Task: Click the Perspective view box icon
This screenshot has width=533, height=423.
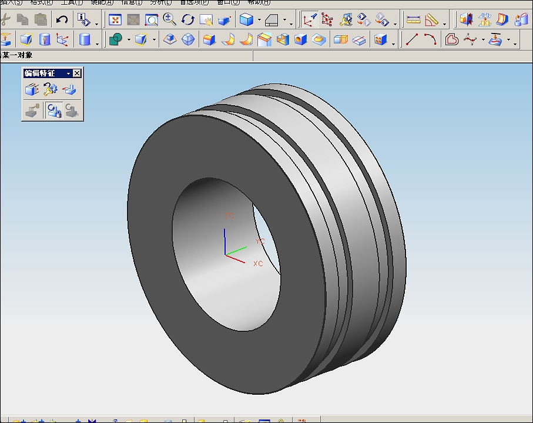Action: pyautogui.click(x=224, y=21)
